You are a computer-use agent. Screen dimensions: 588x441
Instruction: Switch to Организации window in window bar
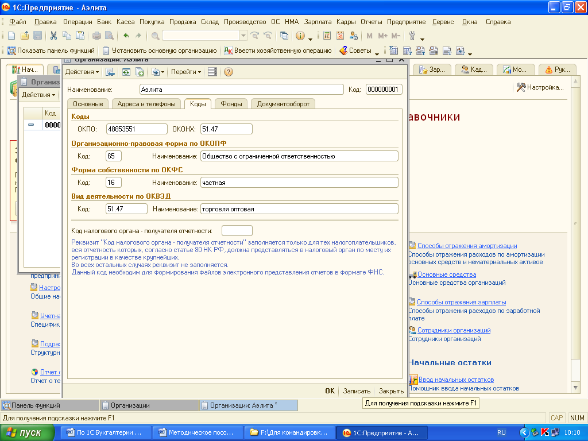click(149, 405)
